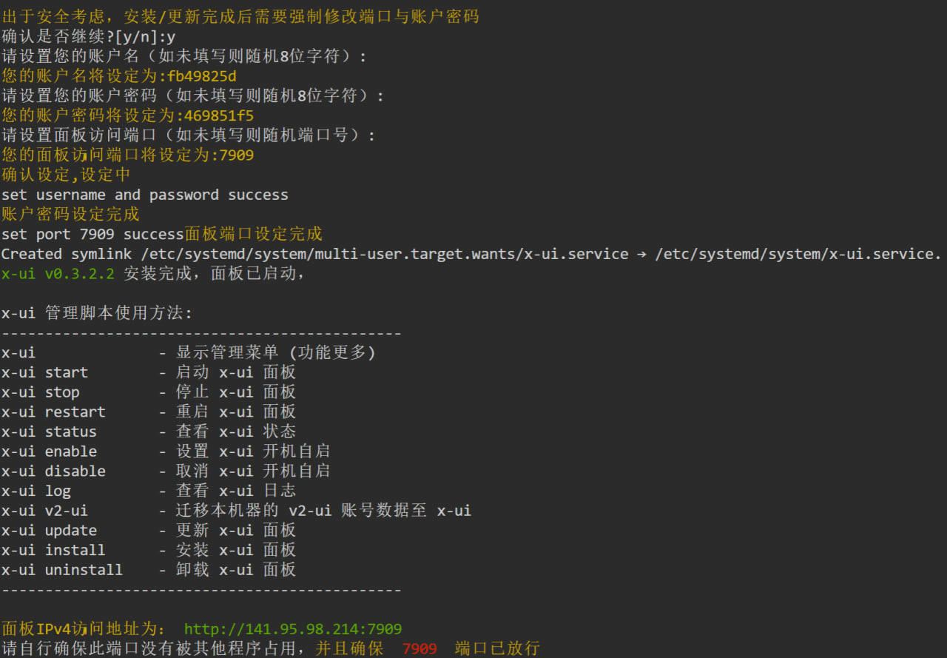Select the x-ui restart command text
947x658 pixels.
coord(53,412)
